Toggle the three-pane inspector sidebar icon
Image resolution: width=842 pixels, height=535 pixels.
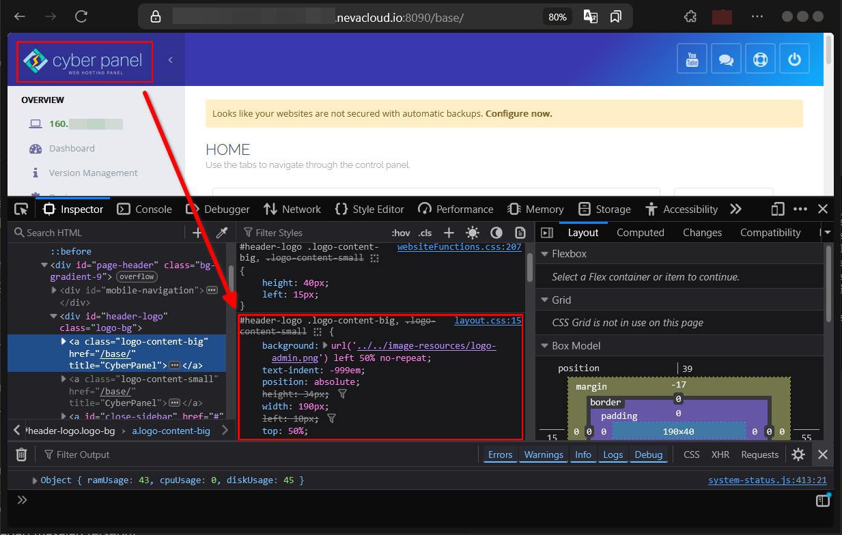pos(547,233)
